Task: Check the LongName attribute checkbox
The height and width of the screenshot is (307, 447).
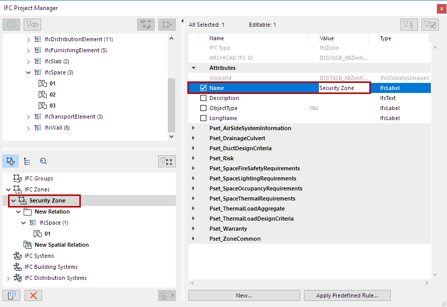Action: click(204, 118)
